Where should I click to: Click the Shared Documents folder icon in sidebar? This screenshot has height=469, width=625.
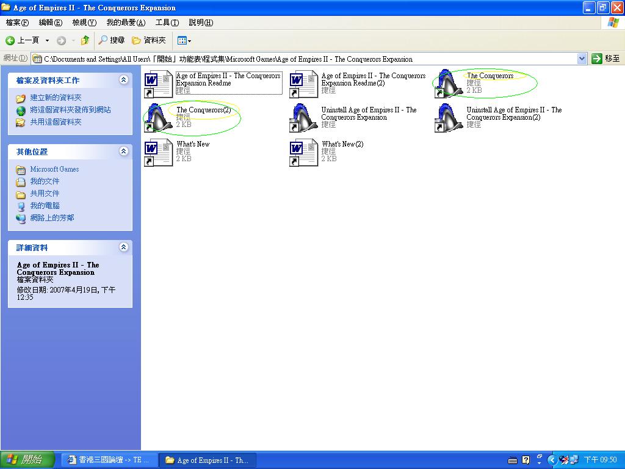pyautogui.click(x=21, y=194)
